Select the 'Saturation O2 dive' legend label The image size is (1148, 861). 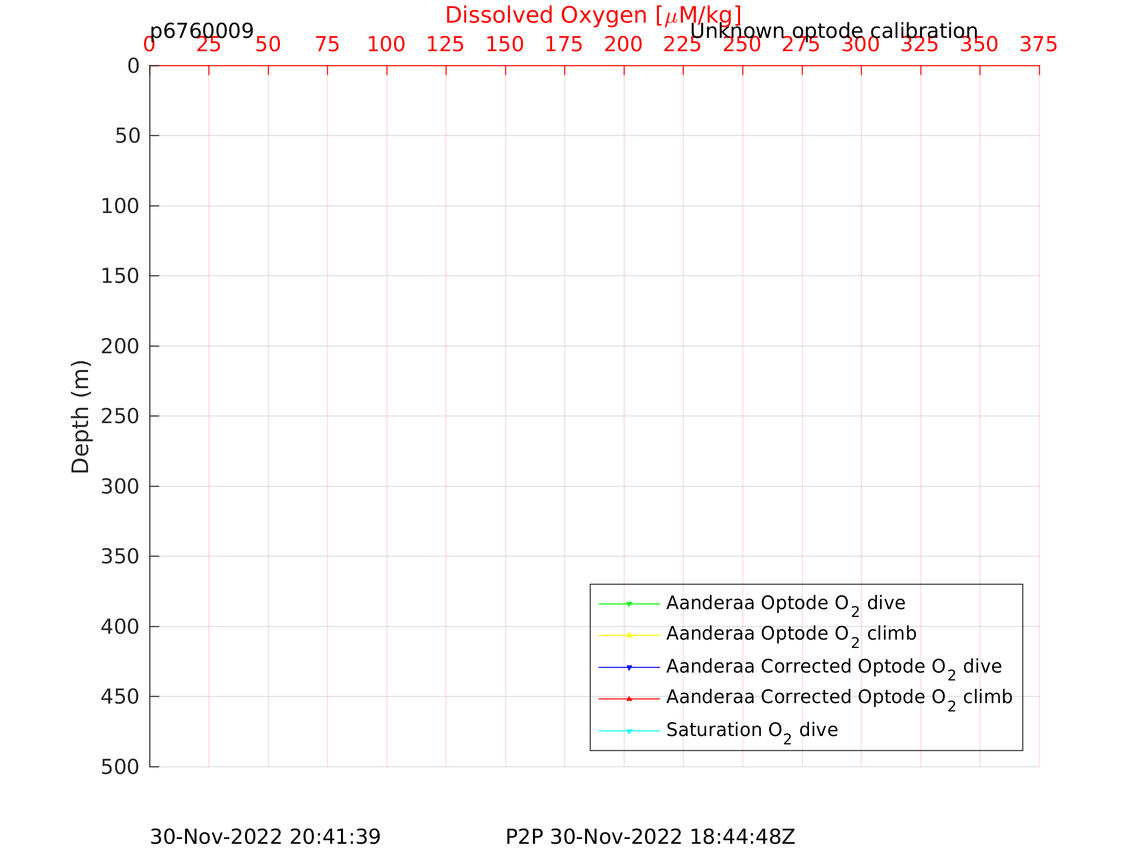tap(752, 732)
